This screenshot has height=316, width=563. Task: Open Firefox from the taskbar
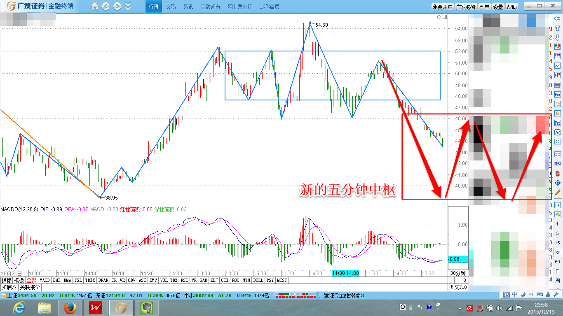pos(70,308)
